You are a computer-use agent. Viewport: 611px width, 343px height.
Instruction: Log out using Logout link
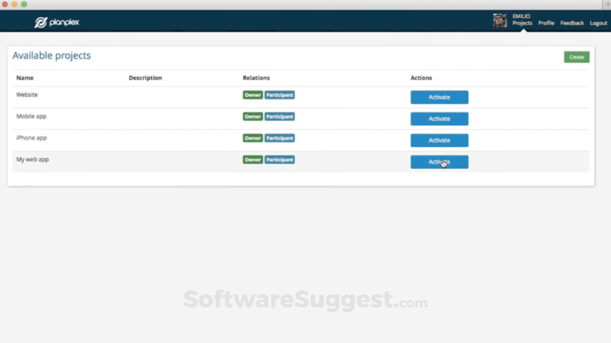point(598,23)
